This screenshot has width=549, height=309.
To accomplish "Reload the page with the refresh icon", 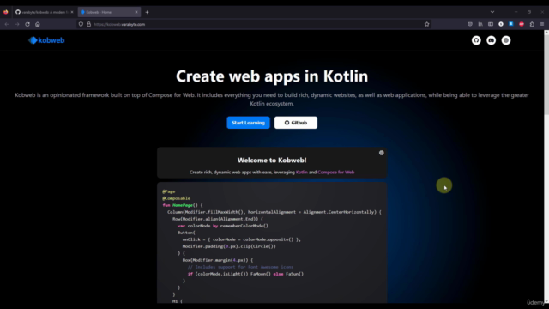I will click(x=27, y=24).
